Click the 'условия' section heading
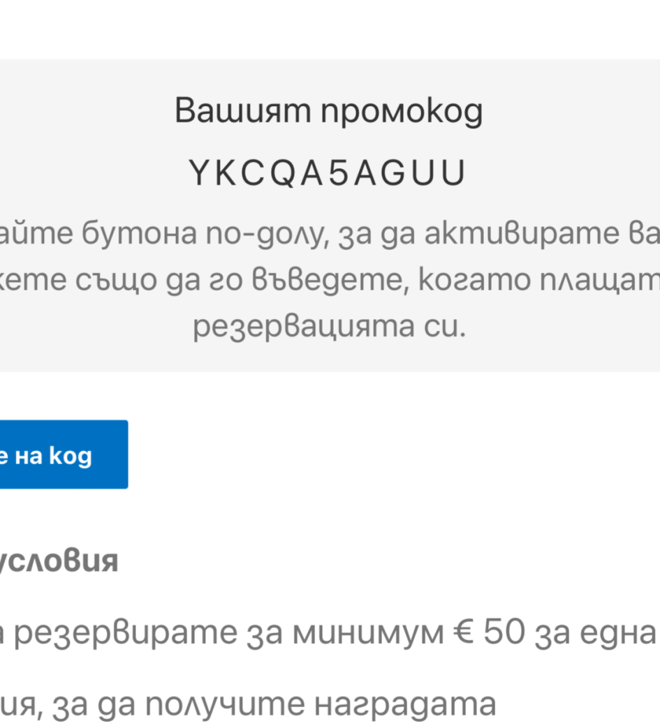Viewport: 660px width, 726px height. [59, 561]
